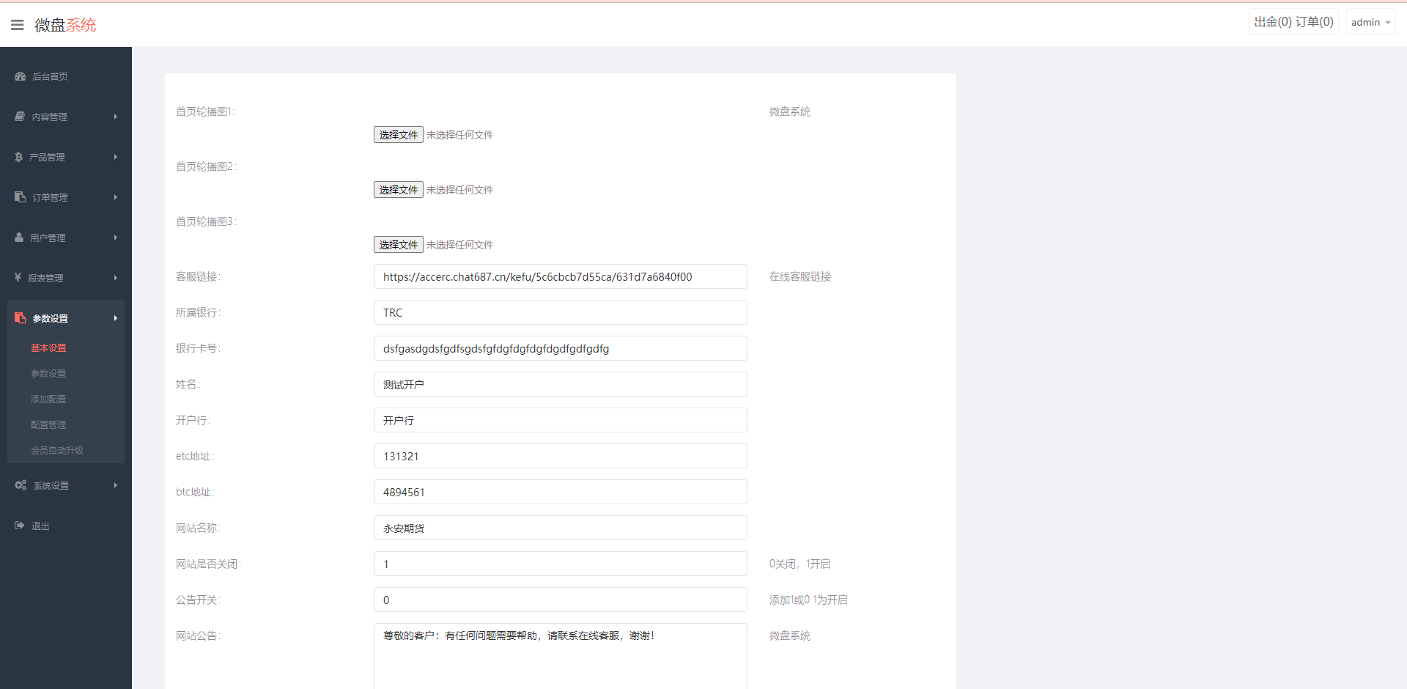1407x689 pixels.
Task: Select the 配置管理 submenu entry
Action: click(48, 424)
